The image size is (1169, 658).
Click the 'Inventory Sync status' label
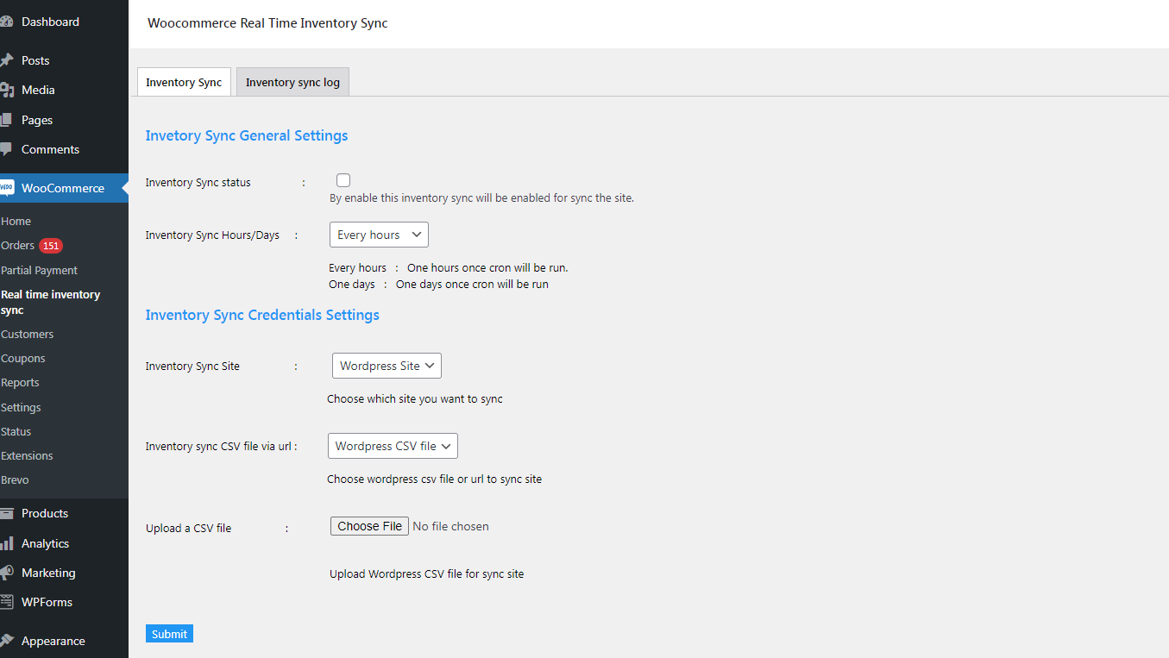tap(198, 183)
